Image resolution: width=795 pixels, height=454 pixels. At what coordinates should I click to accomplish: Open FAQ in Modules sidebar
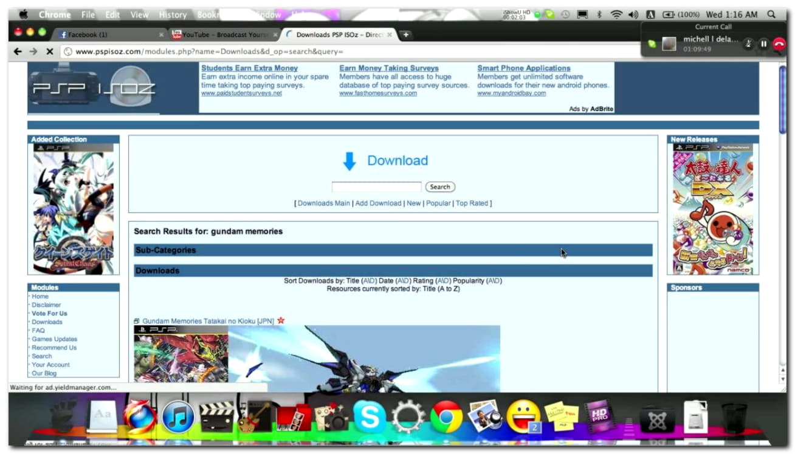[x=38, y=331]
